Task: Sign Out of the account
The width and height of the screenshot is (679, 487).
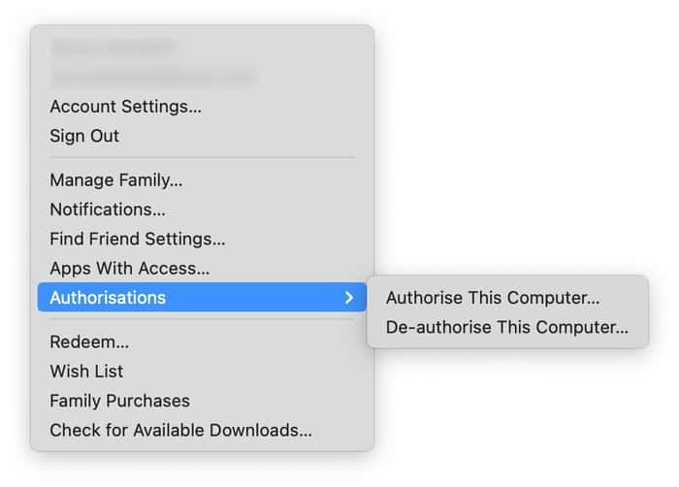Action: [x=84, y=136]
